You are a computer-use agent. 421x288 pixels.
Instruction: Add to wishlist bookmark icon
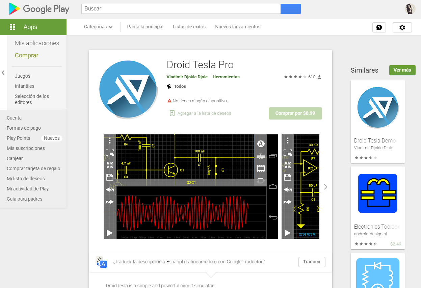tap(172, 113)
